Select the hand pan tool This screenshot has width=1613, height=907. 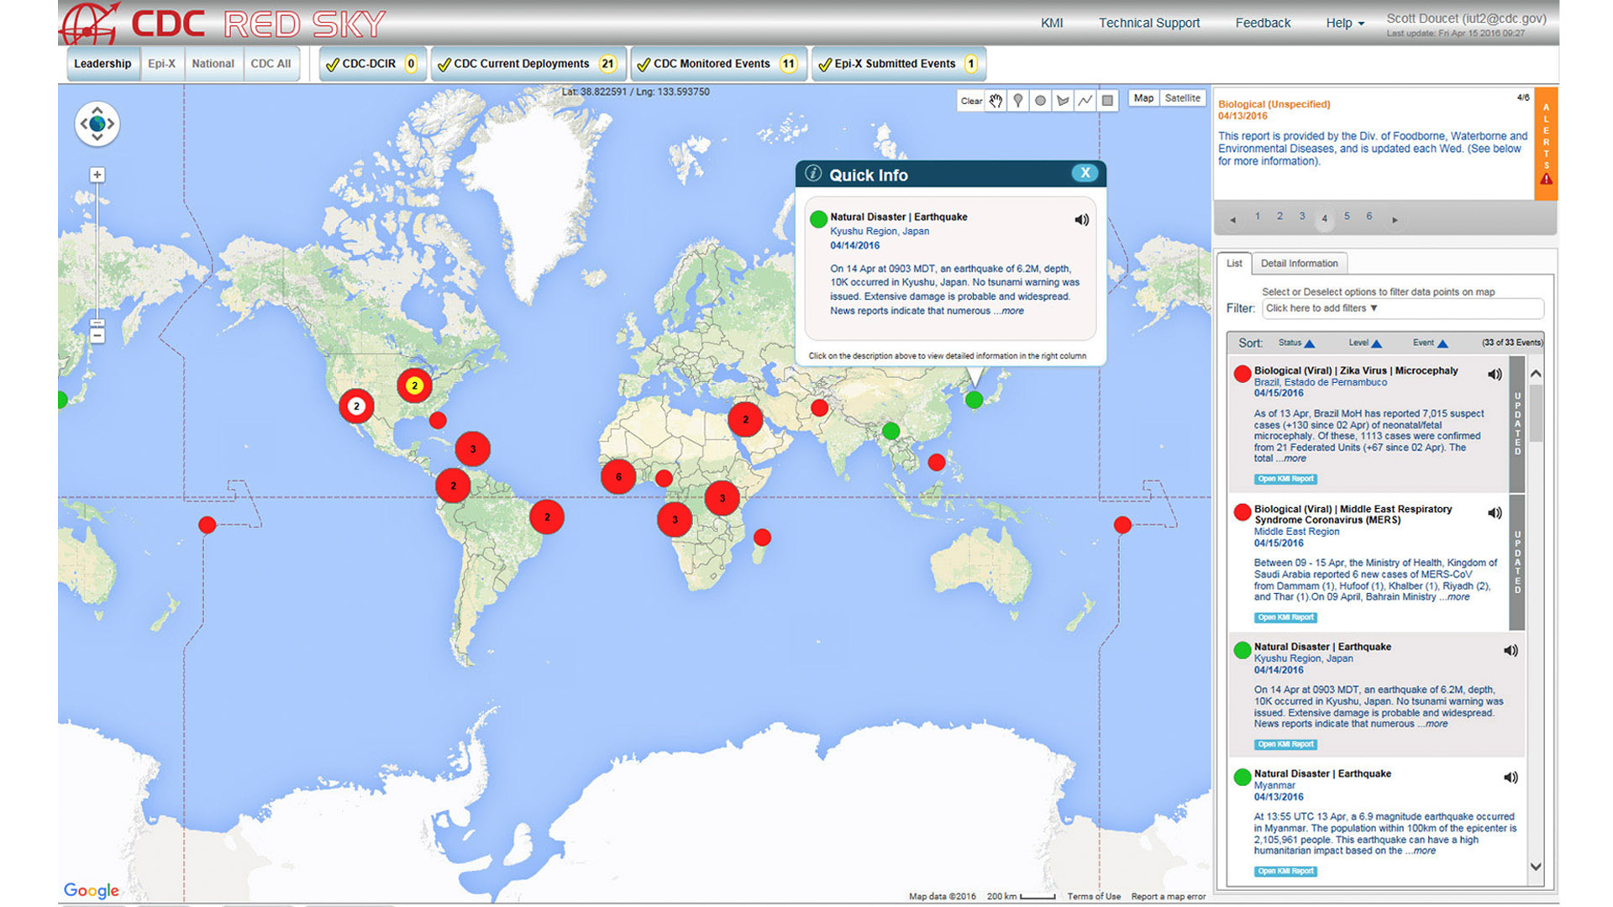(x=996, y=101)
